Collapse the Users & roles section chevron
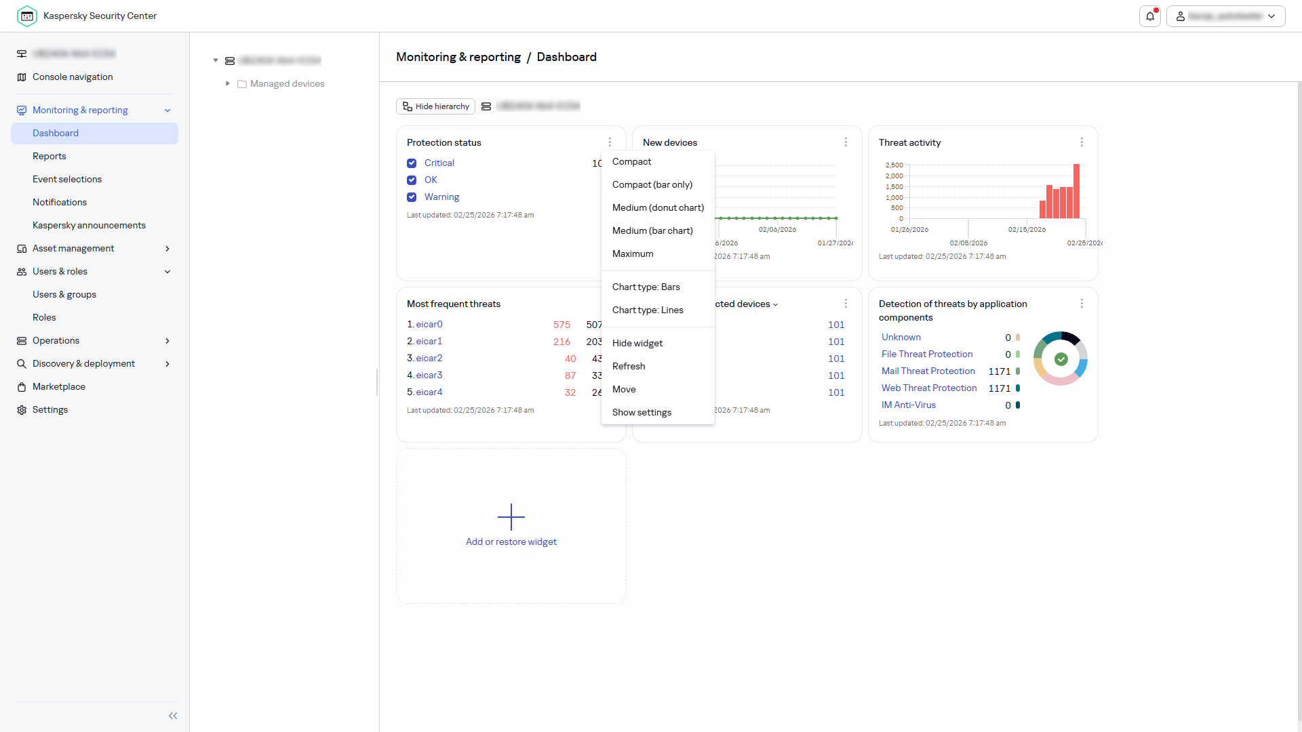1302x732 pixels. pyautogui.click(x=167, y=272)
